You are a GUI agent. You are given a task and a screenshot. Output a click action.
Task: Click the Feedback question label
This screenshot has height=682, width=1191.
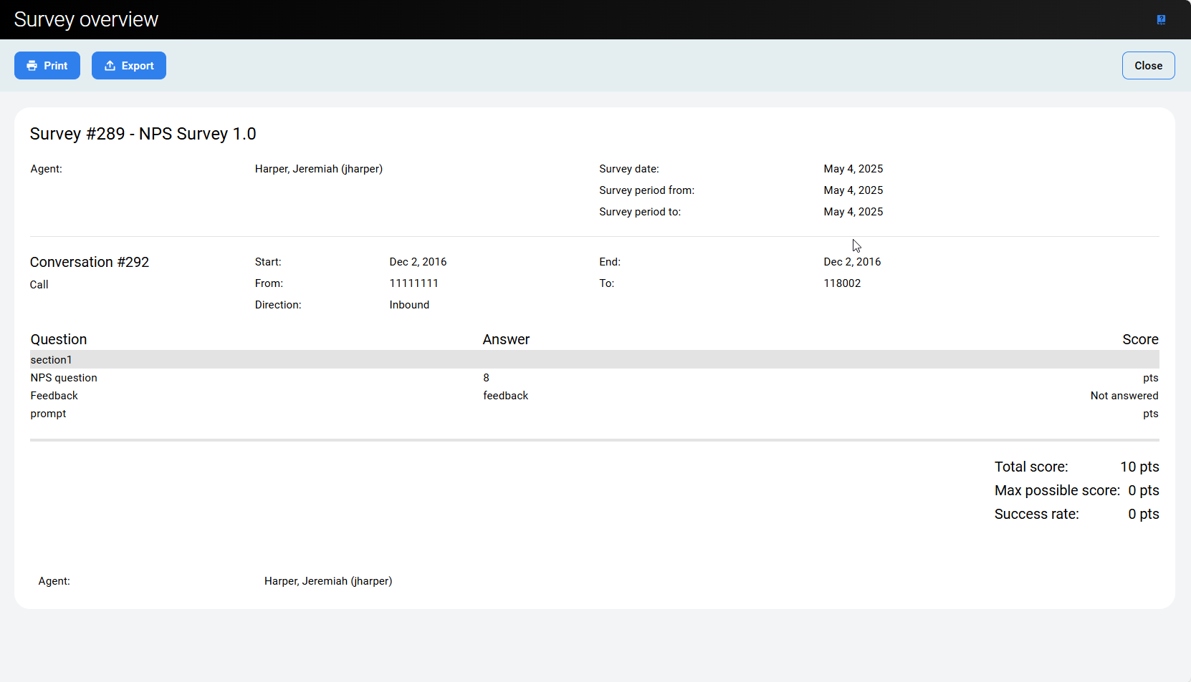54,396
